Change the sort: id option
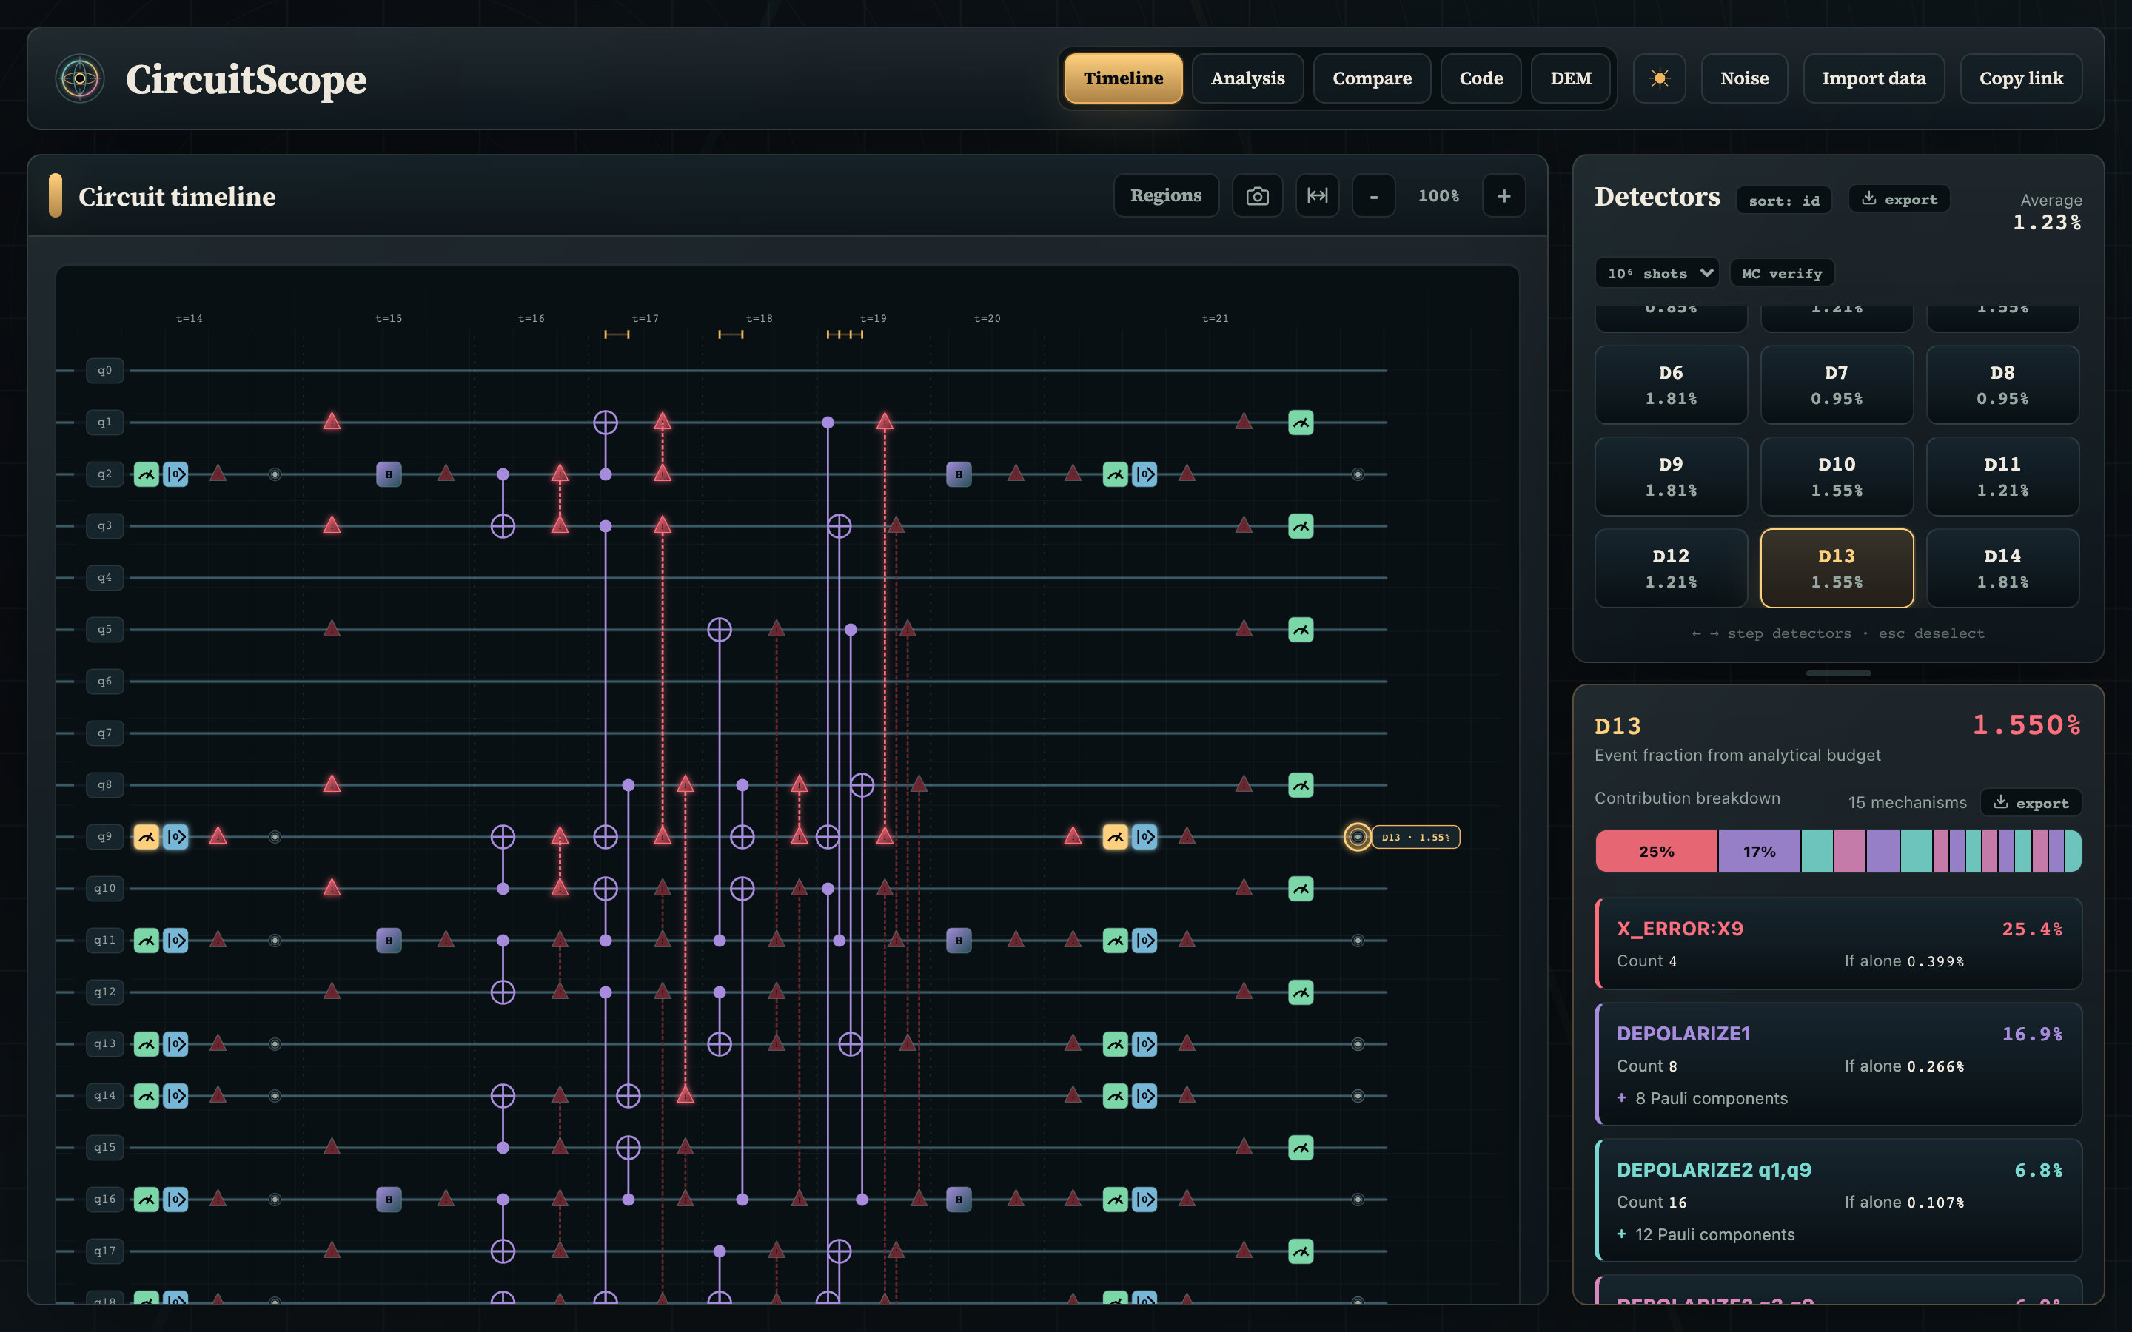Screen dimensions: 2132x1332 point(1784,200)
